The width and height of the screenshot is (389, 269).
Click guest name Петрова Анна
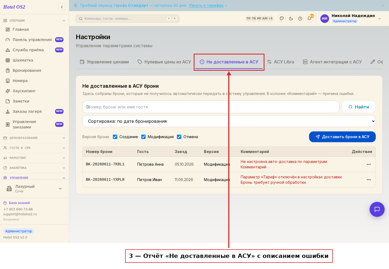[x=150, y=164]
